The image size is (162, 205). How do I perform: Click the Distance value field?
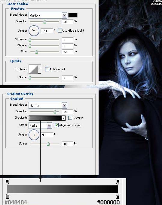click(68, 40)
